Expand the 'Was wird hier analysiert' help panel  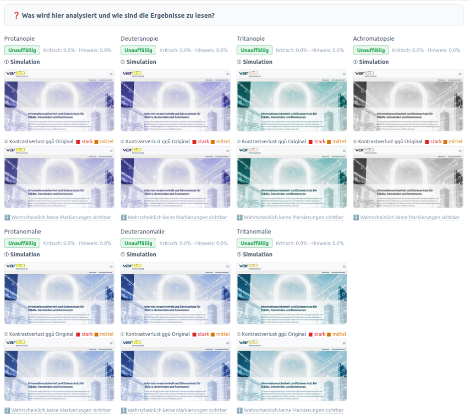tap(234, 15)
